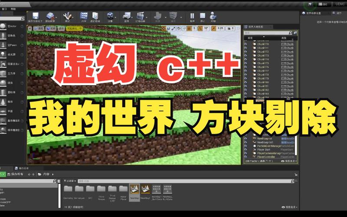Open the Perspective view mode dropdown

point(39,29)
